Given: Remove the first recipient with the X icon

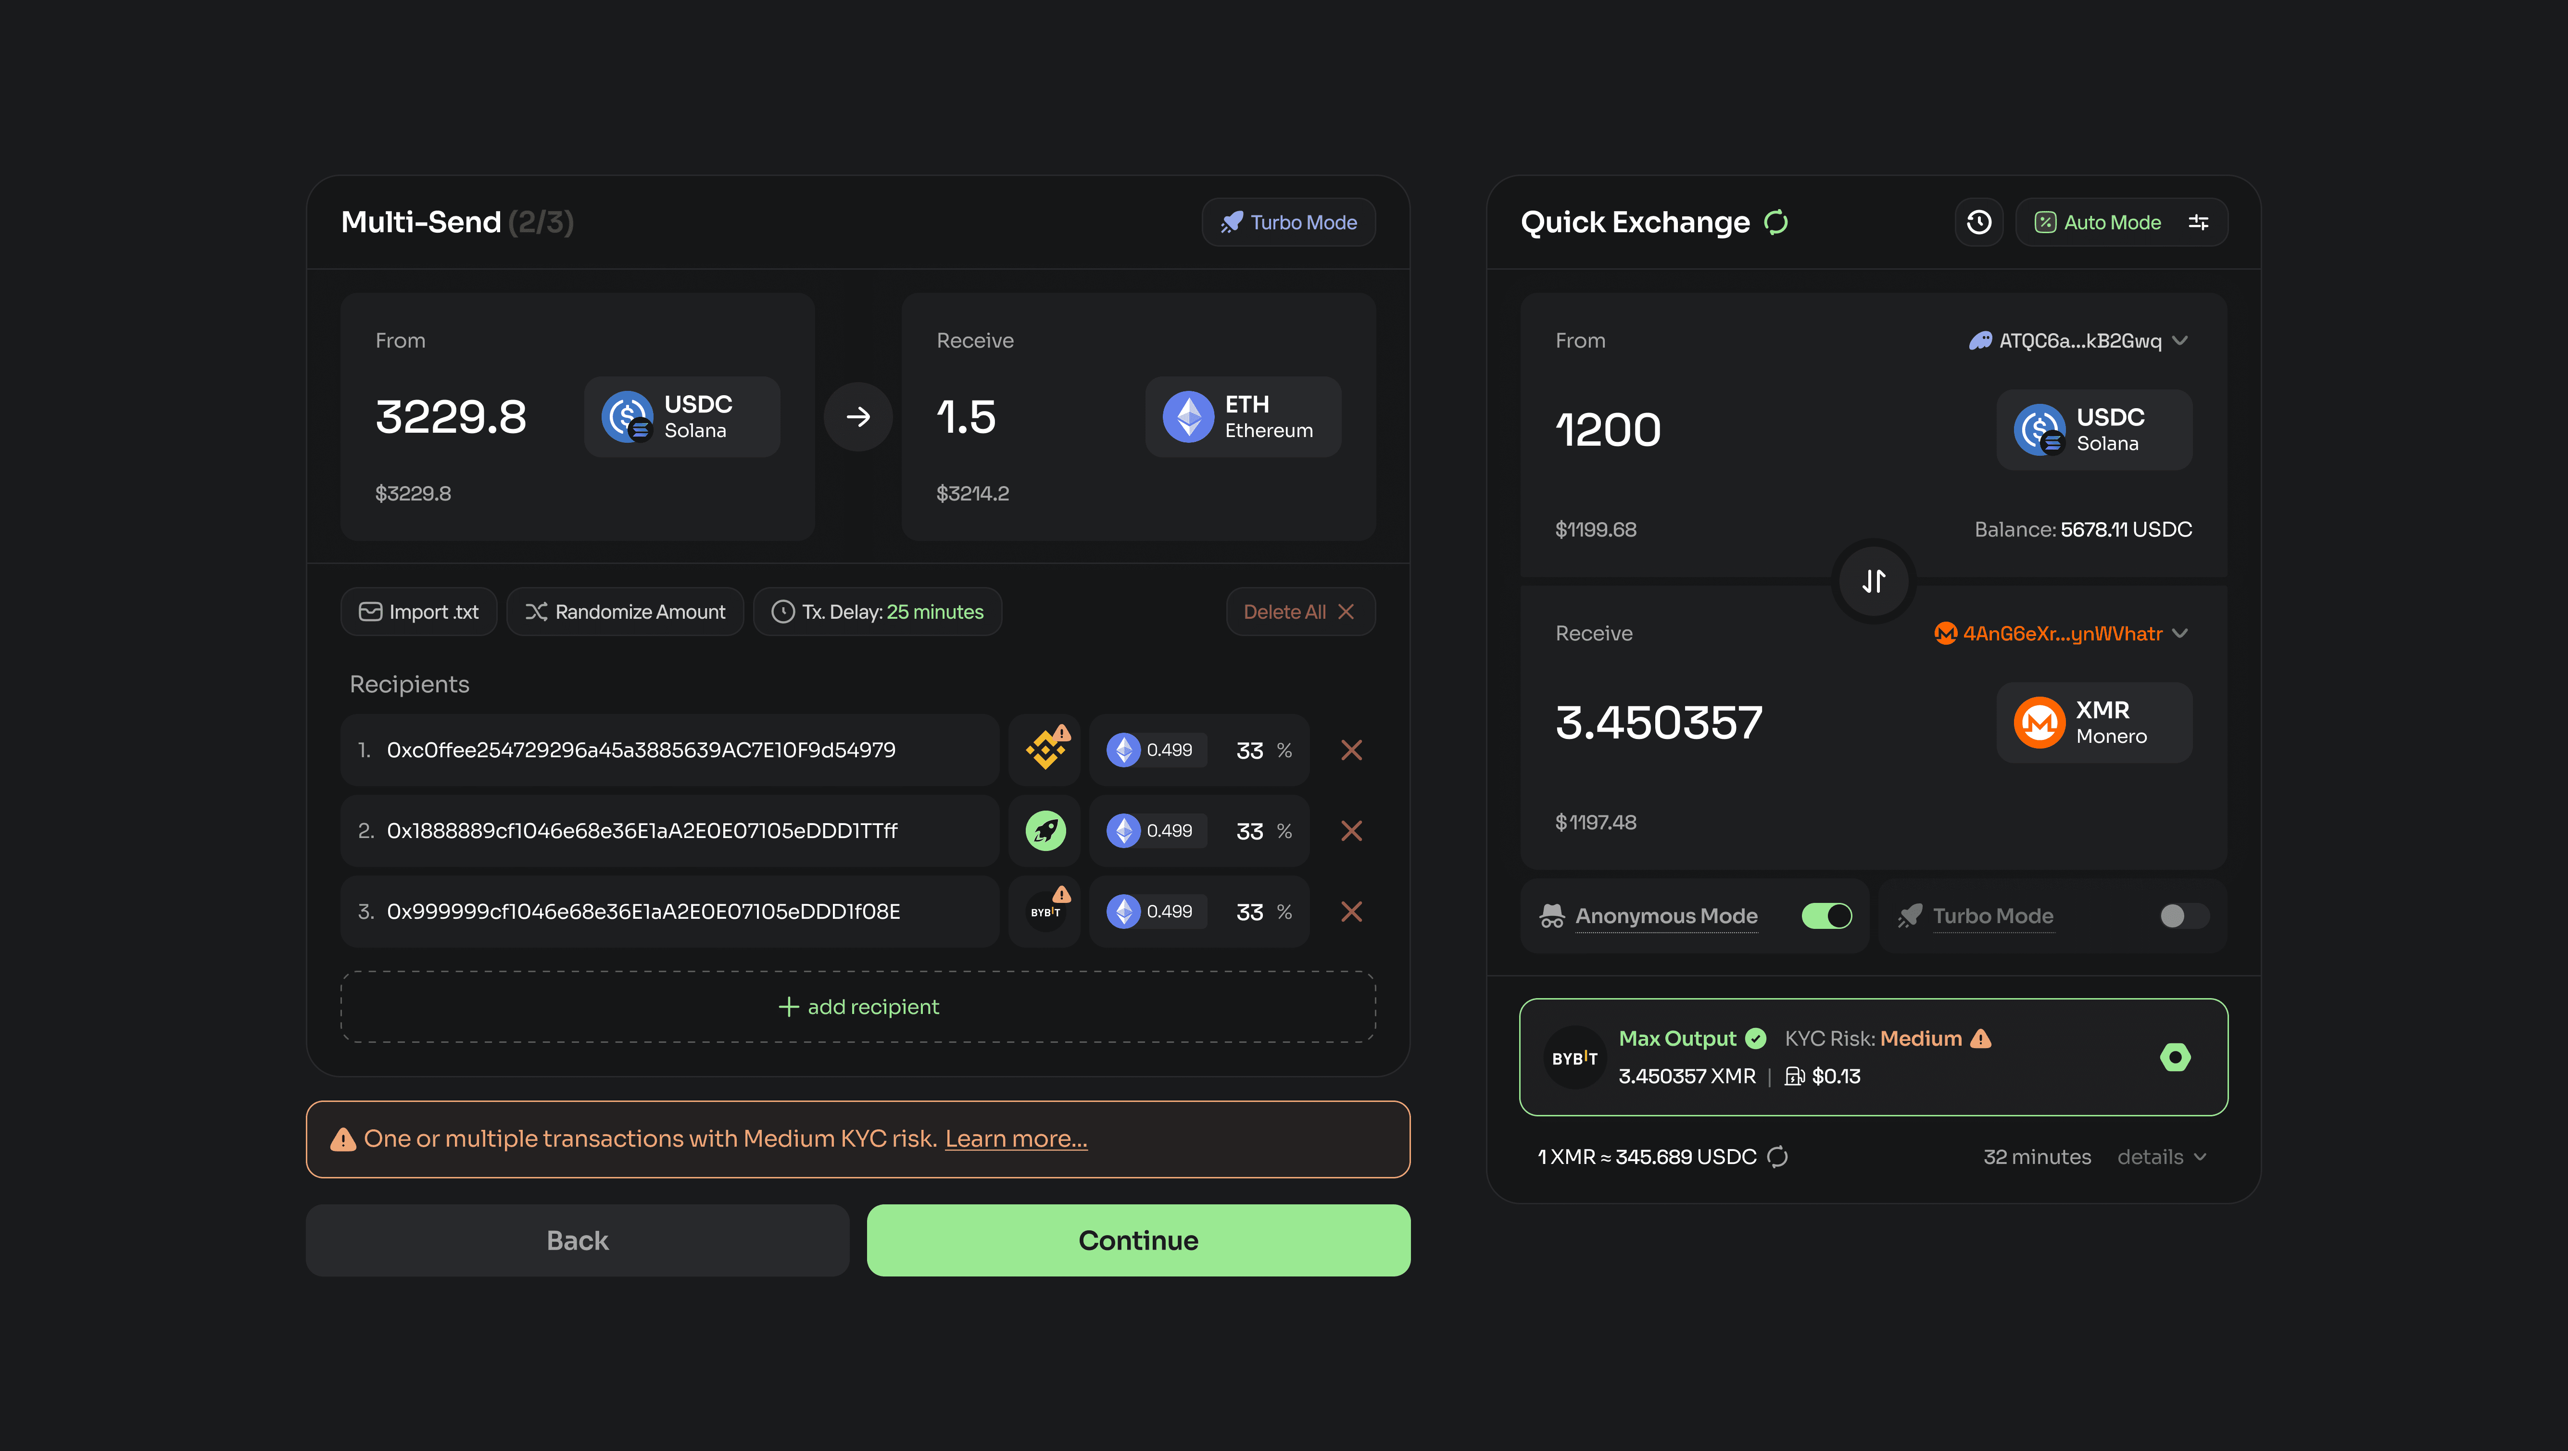Looking at the screenshot, I should (x=1351, y=751).
